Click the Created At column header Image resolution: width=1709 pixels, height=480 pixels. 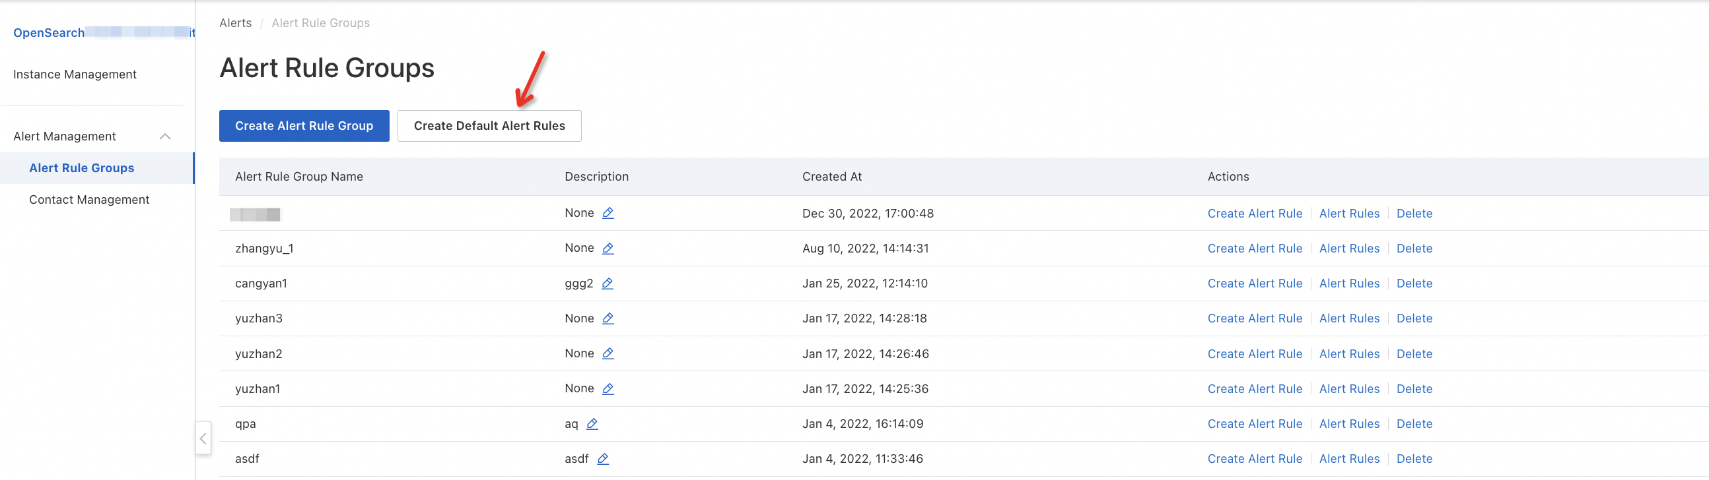click(832, 177)
